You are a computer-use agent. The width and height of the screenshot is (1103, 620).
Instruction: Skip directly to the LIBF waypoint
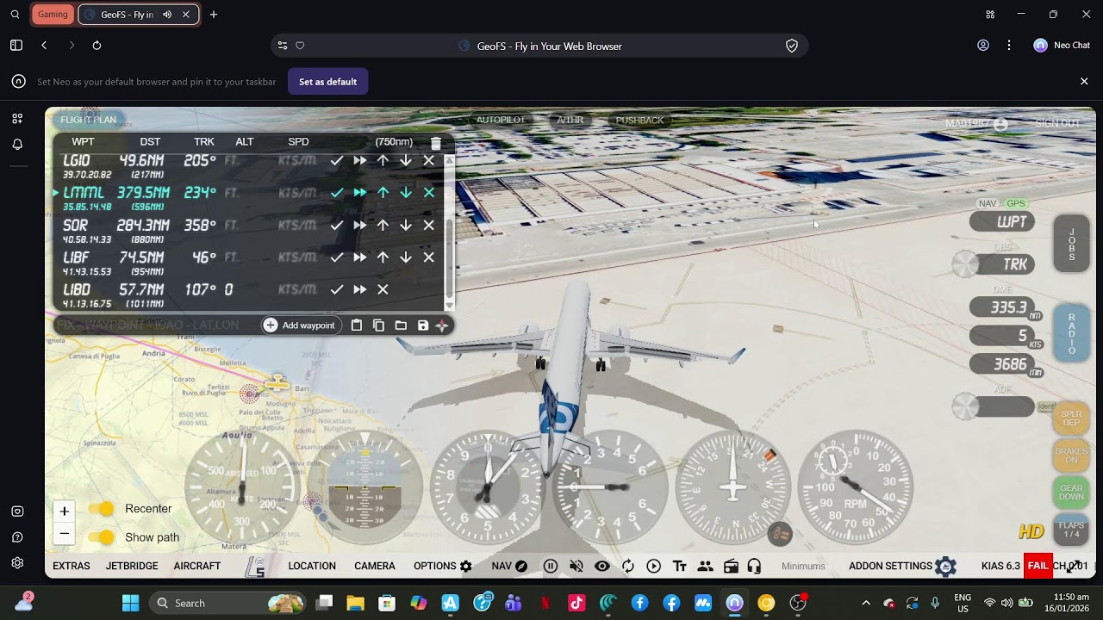point(360,257)
